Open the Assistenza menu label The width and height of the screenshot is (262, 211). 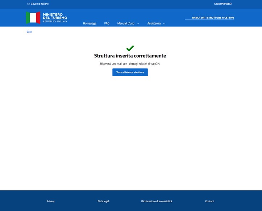(x=154, y=24)
